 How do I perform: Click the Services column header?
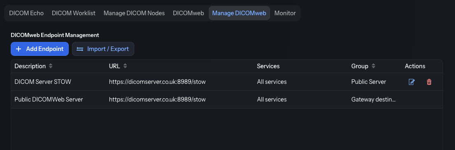[268, 66]
